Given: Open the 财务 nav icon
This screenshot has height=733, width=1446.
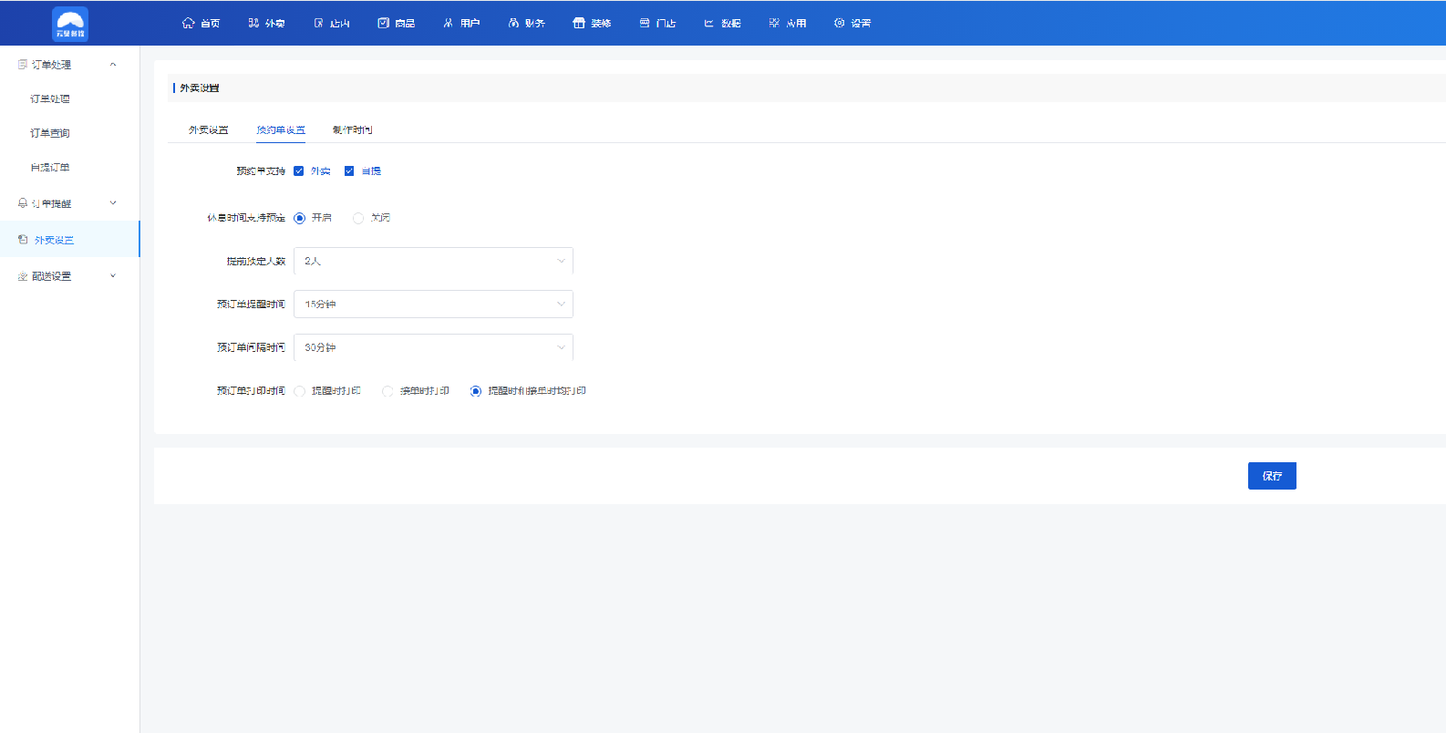Looking at the screenshot, I should 514,23.
